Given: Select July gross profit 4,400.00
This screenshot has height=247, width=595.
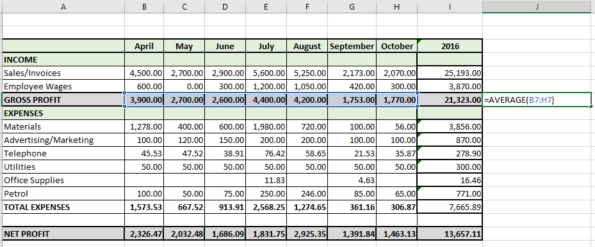Looking at the screenshot, I should coord(266,100).
